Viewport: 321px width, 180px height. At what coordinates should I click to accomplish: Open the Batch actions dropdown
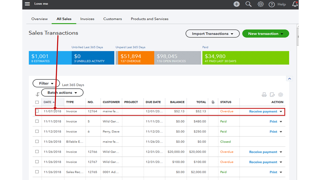62,93
